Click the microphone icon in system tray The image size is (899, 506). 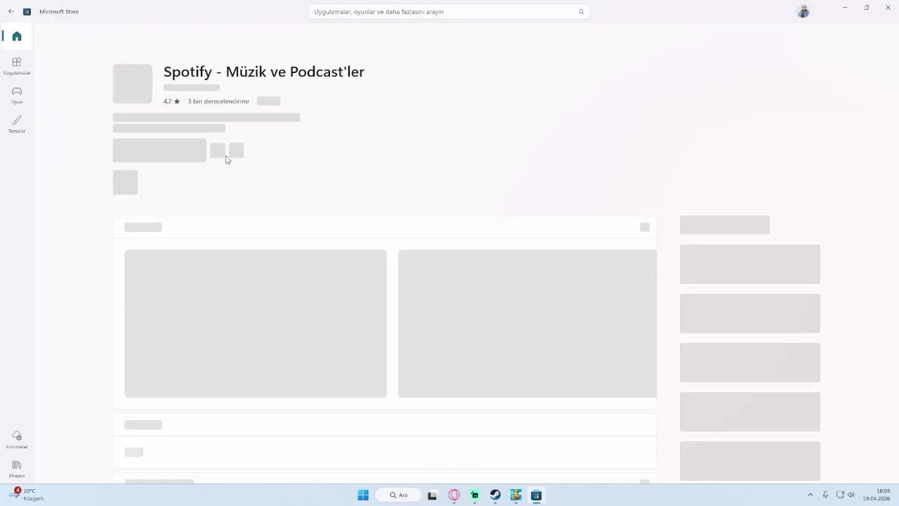825,495
